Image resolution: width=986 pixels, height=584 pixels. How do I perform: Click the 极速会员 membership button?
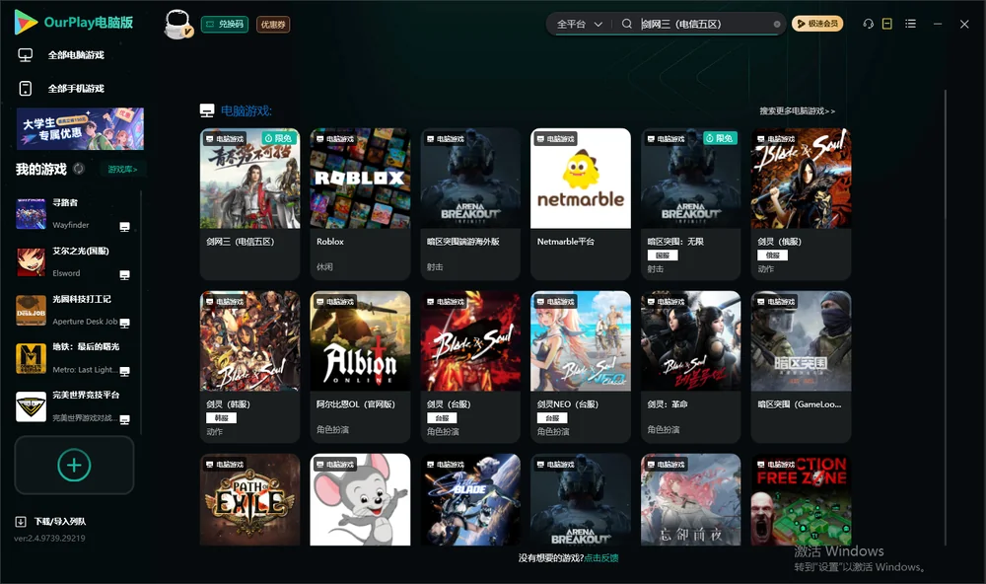(817, 24)
